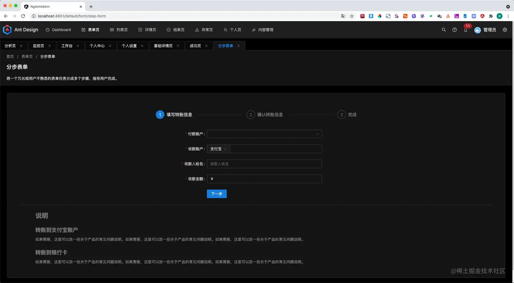Open the 个人页 menu
Image resolution: width=514 pixels, height=283 pixels.
[x=232, y=30]
